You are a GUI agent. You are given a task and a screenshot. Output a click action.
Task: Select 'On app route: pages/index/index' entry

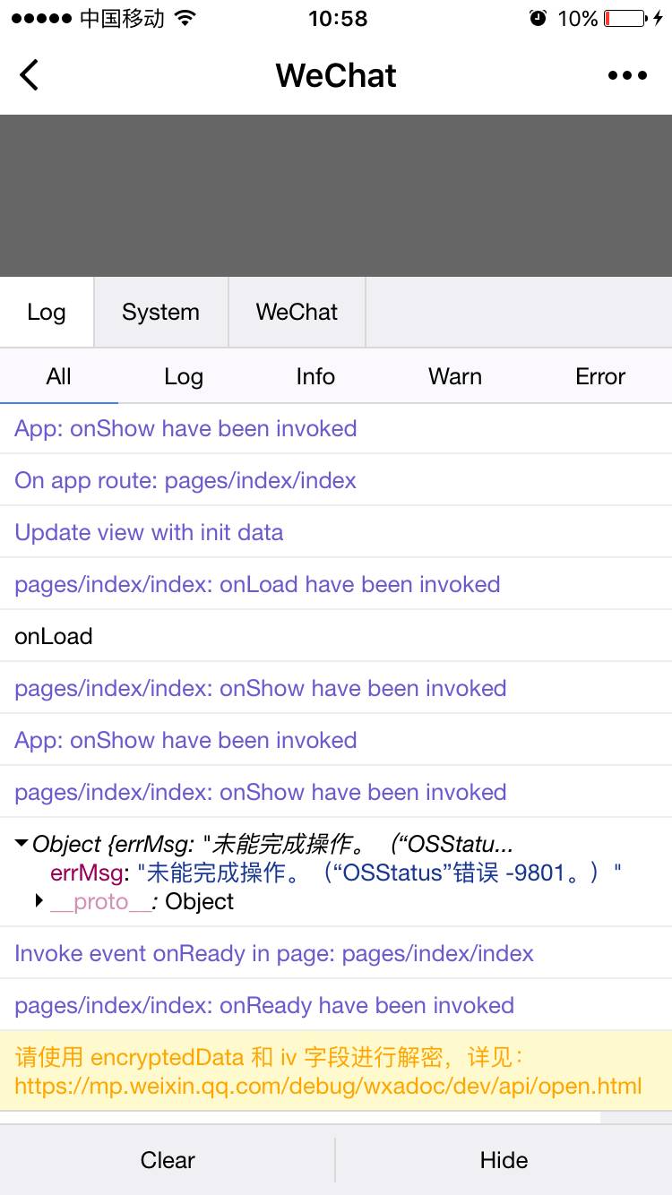click(x=336, y=480)
